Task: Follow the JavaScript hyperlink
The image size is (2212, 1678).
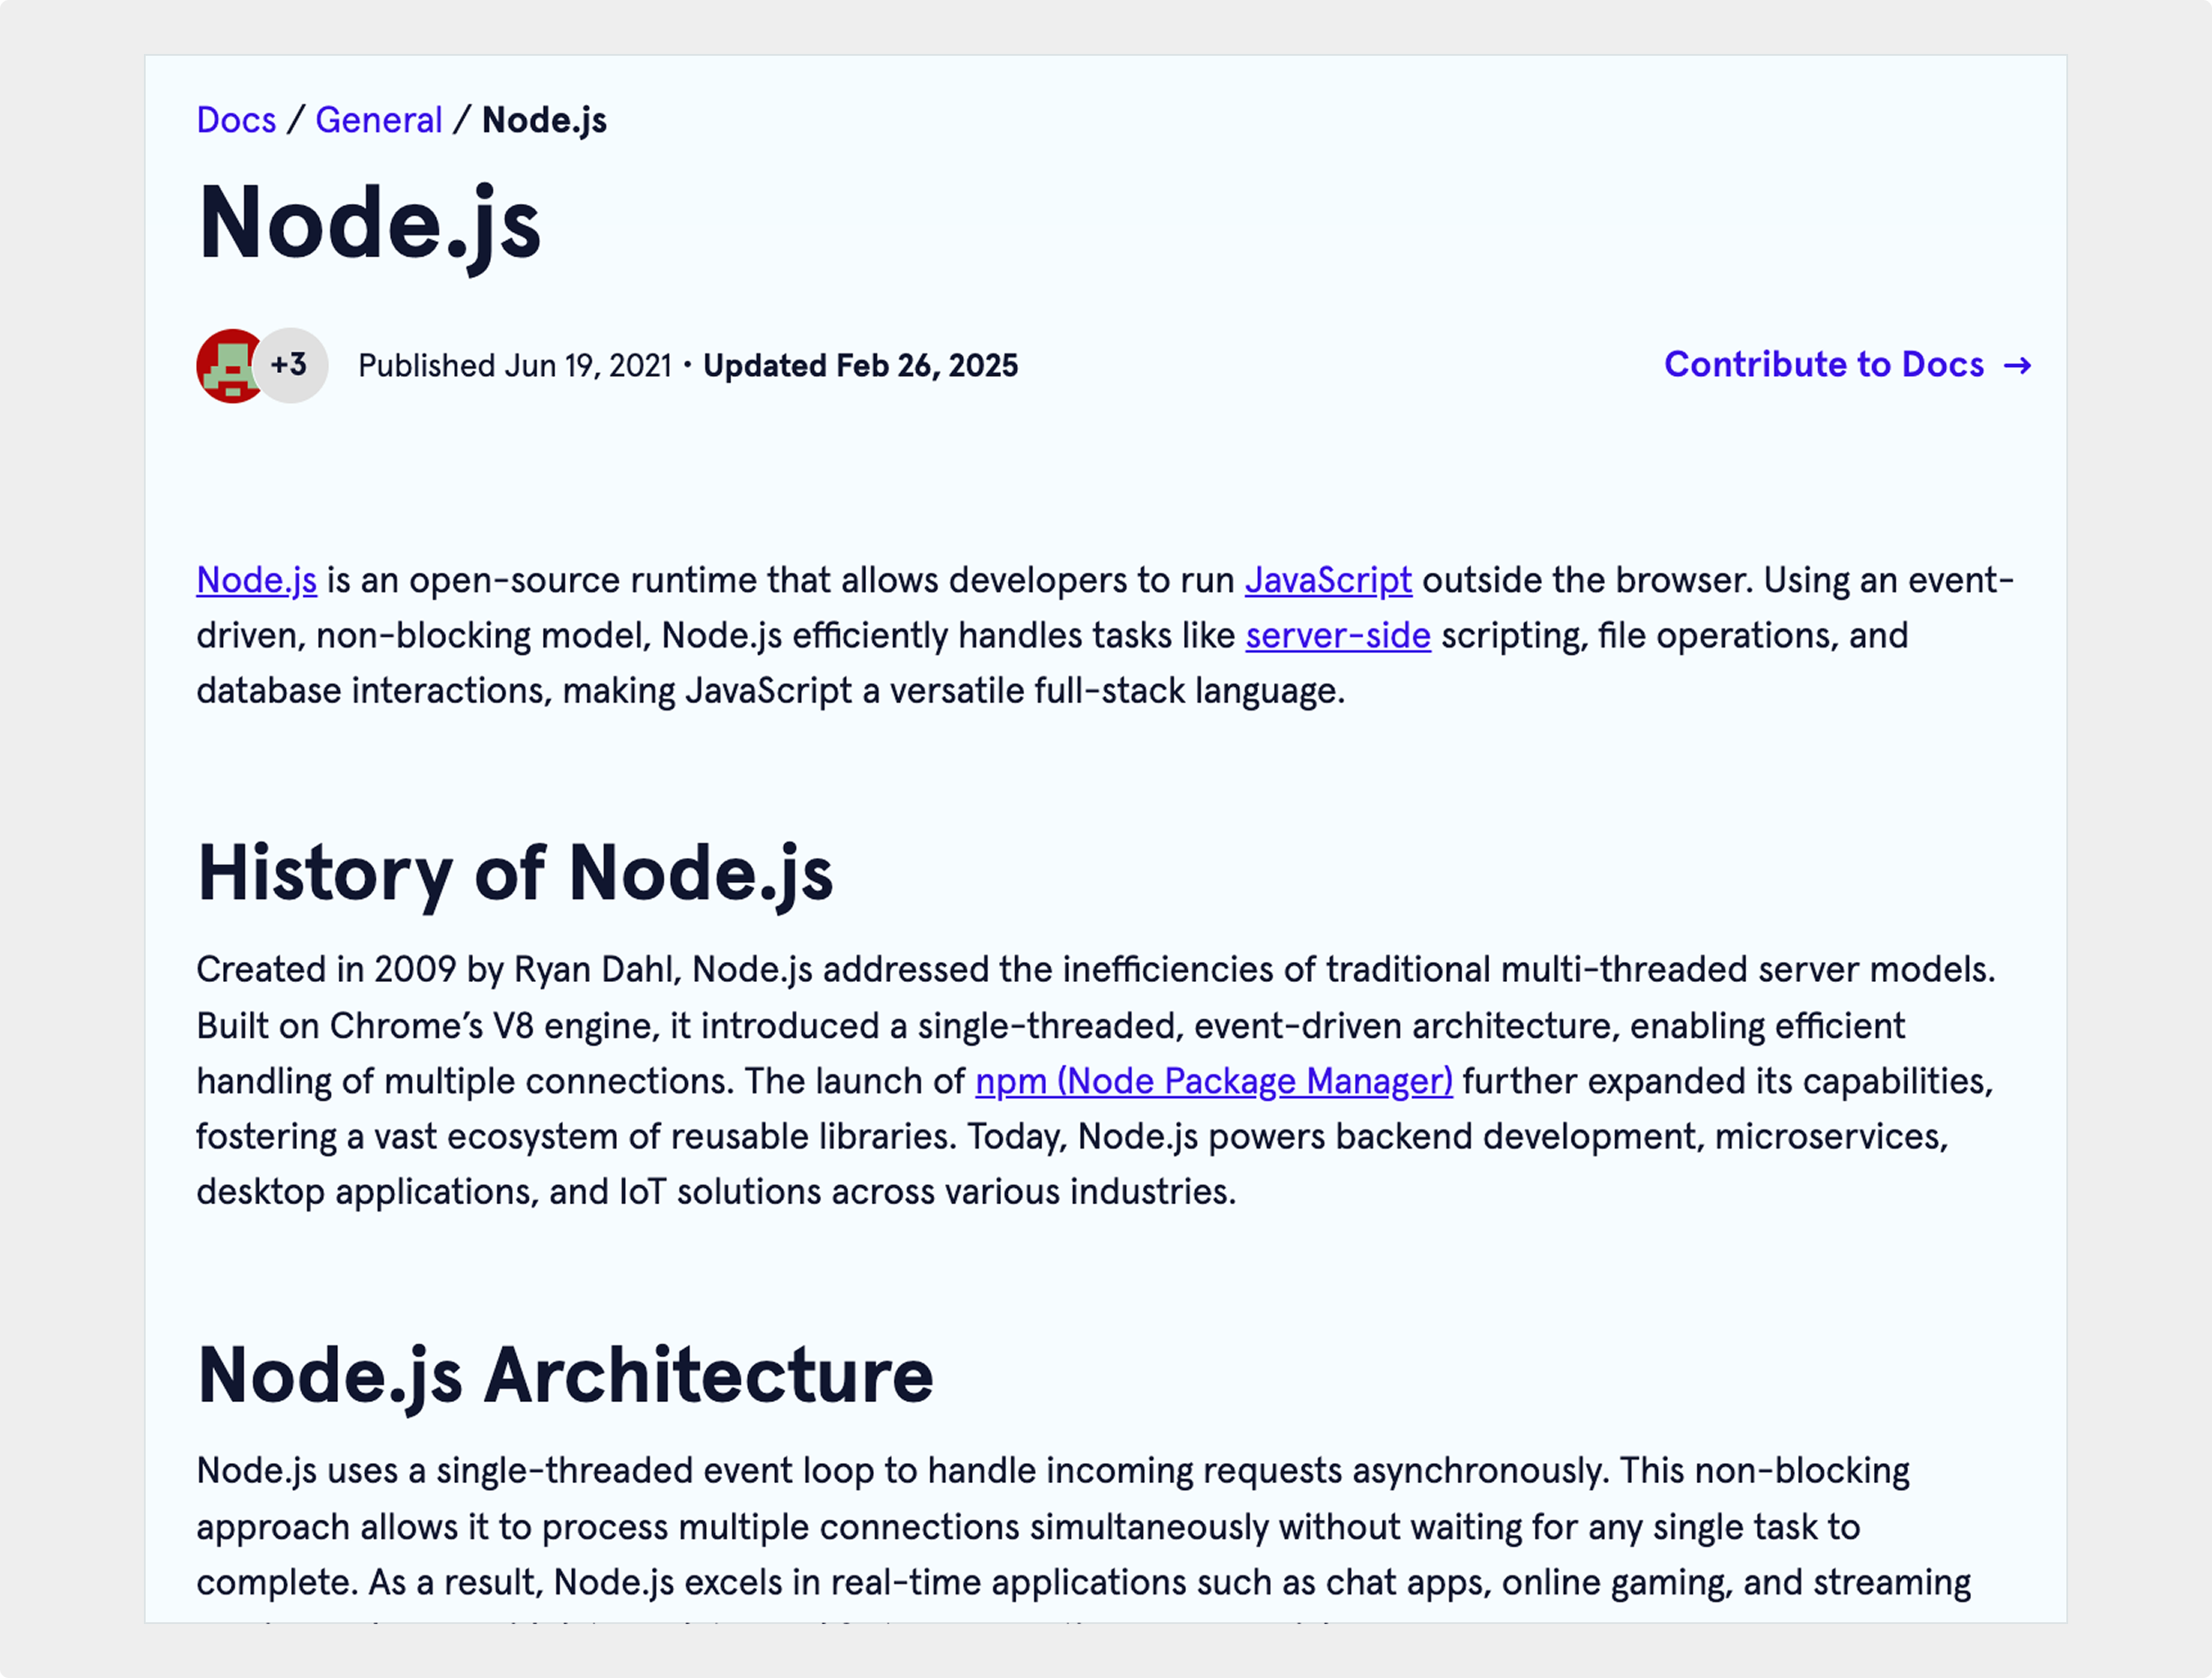Action: (x=1328, y=580)
